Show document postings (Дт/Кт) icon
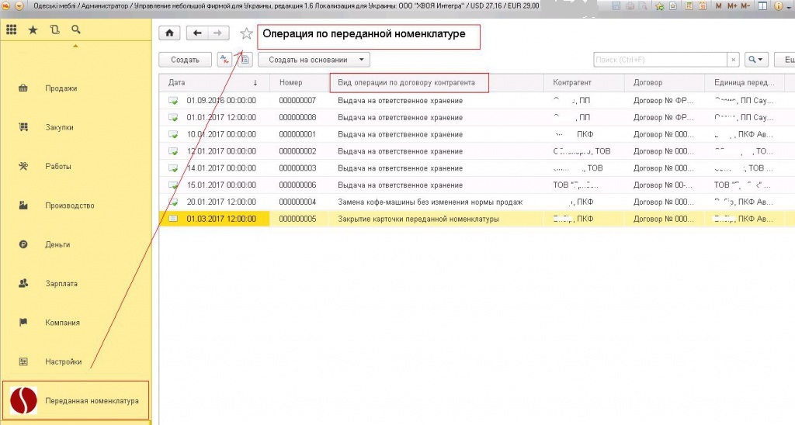The height and width of the screenshot is (425, 795). point(224,60)
